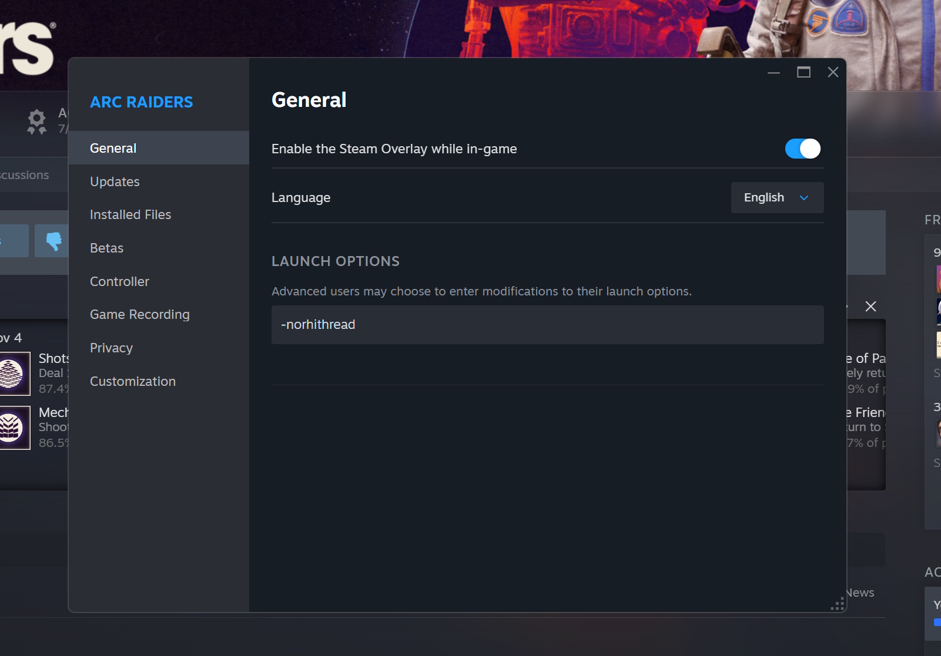The height and width of the screenshot is (656, 941).
Task: Click the top friend avatar under FRIENDS
Action: (x=936, y=280)
